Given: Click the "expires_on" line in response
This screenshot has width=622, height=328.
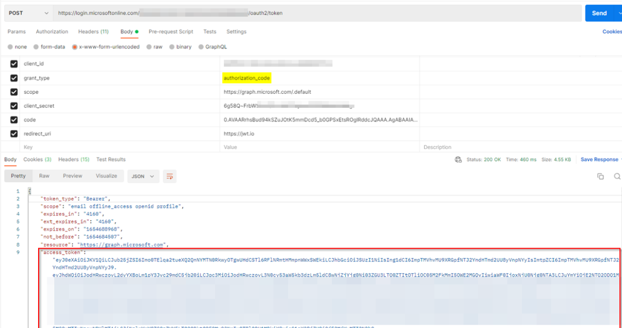Looking at the screenshot, I should click(82, 229).
